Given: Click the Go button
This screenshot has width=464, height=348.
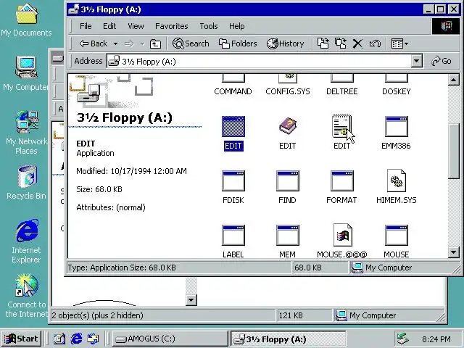Looking at the screenshot, I should [x=442, y=61].
